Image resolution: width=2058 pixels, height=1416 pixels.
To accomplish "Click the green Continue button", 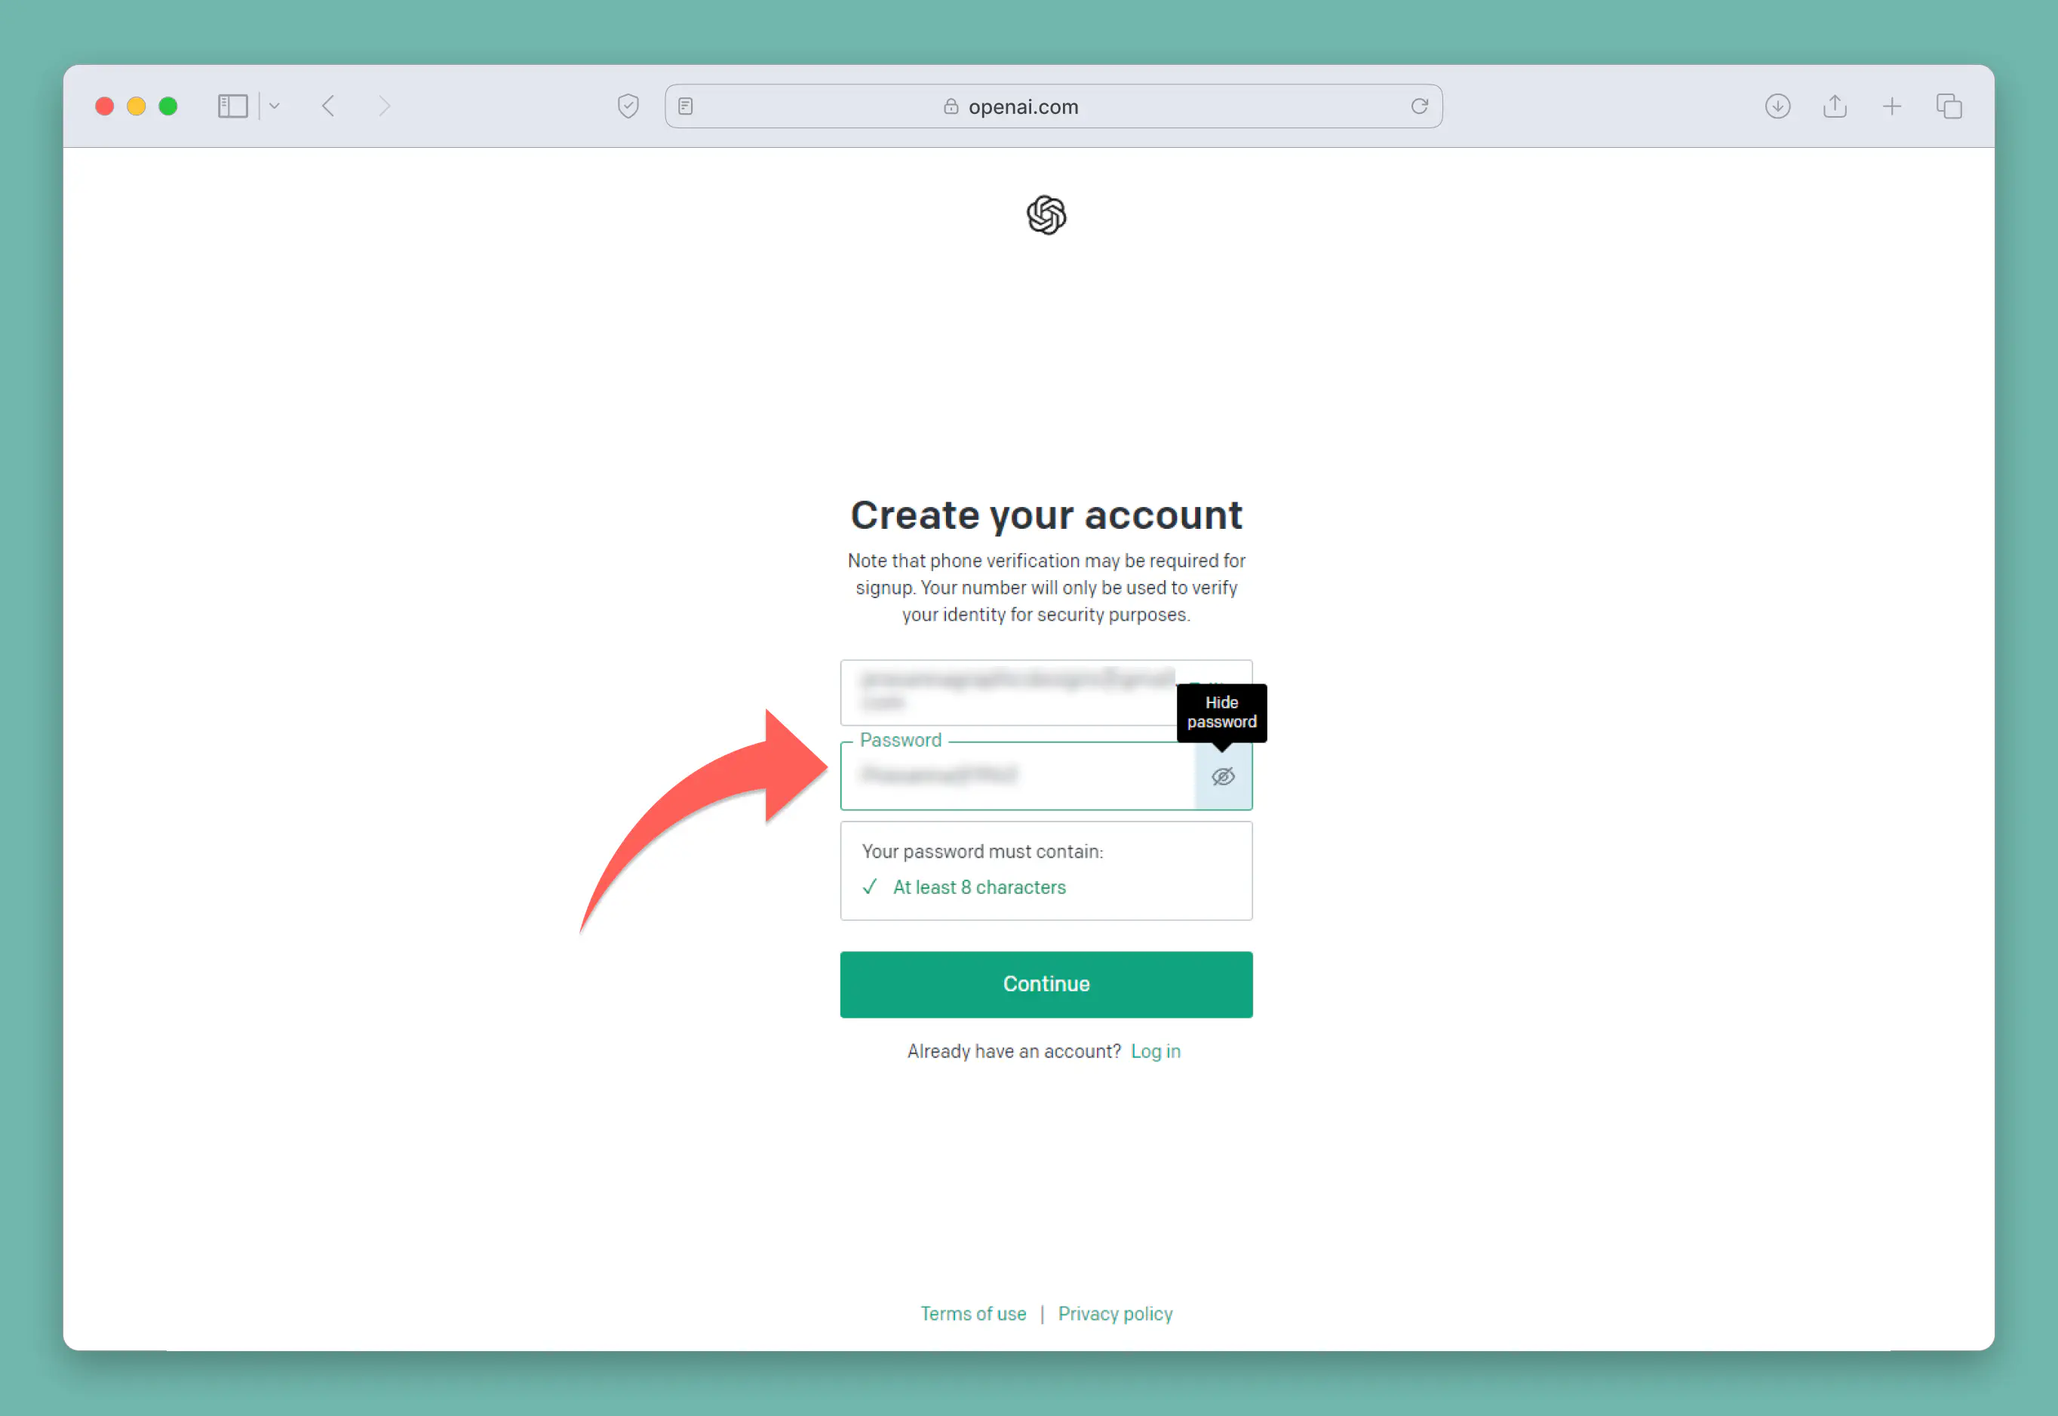I will tap(1047, 984).
